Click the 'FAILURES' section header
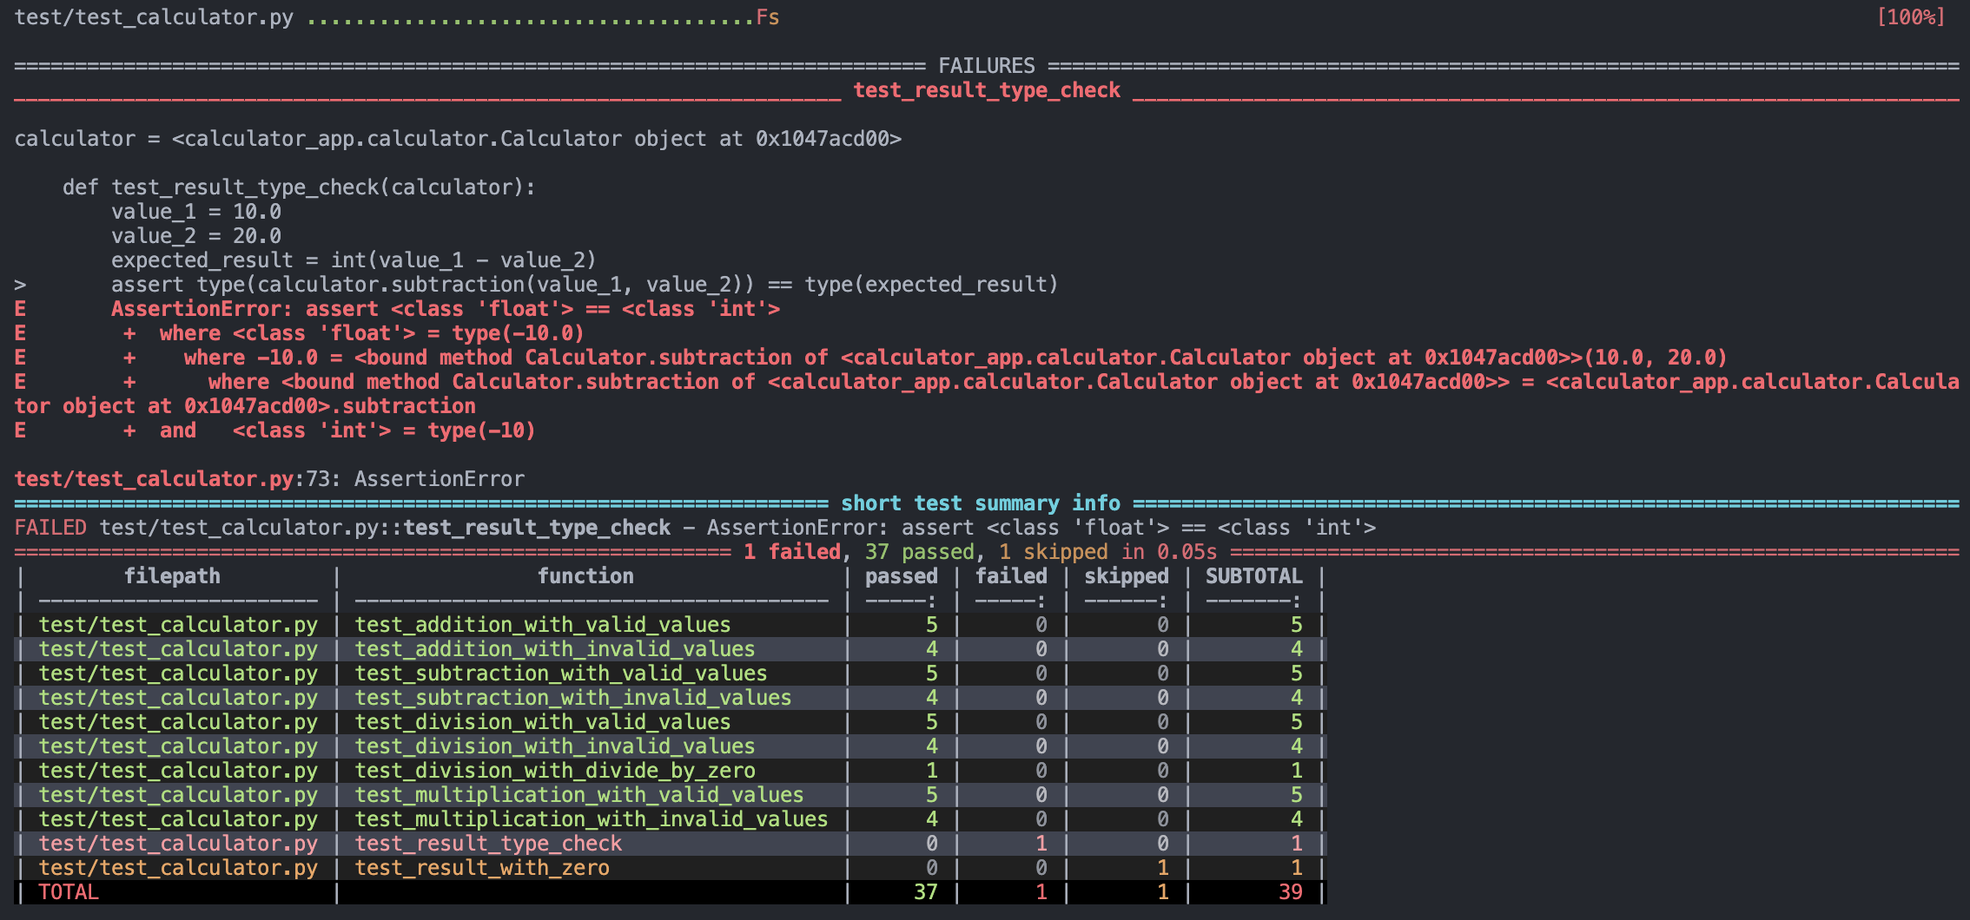The height and width of the screenshot is (920, 1970). click(987, 66)
